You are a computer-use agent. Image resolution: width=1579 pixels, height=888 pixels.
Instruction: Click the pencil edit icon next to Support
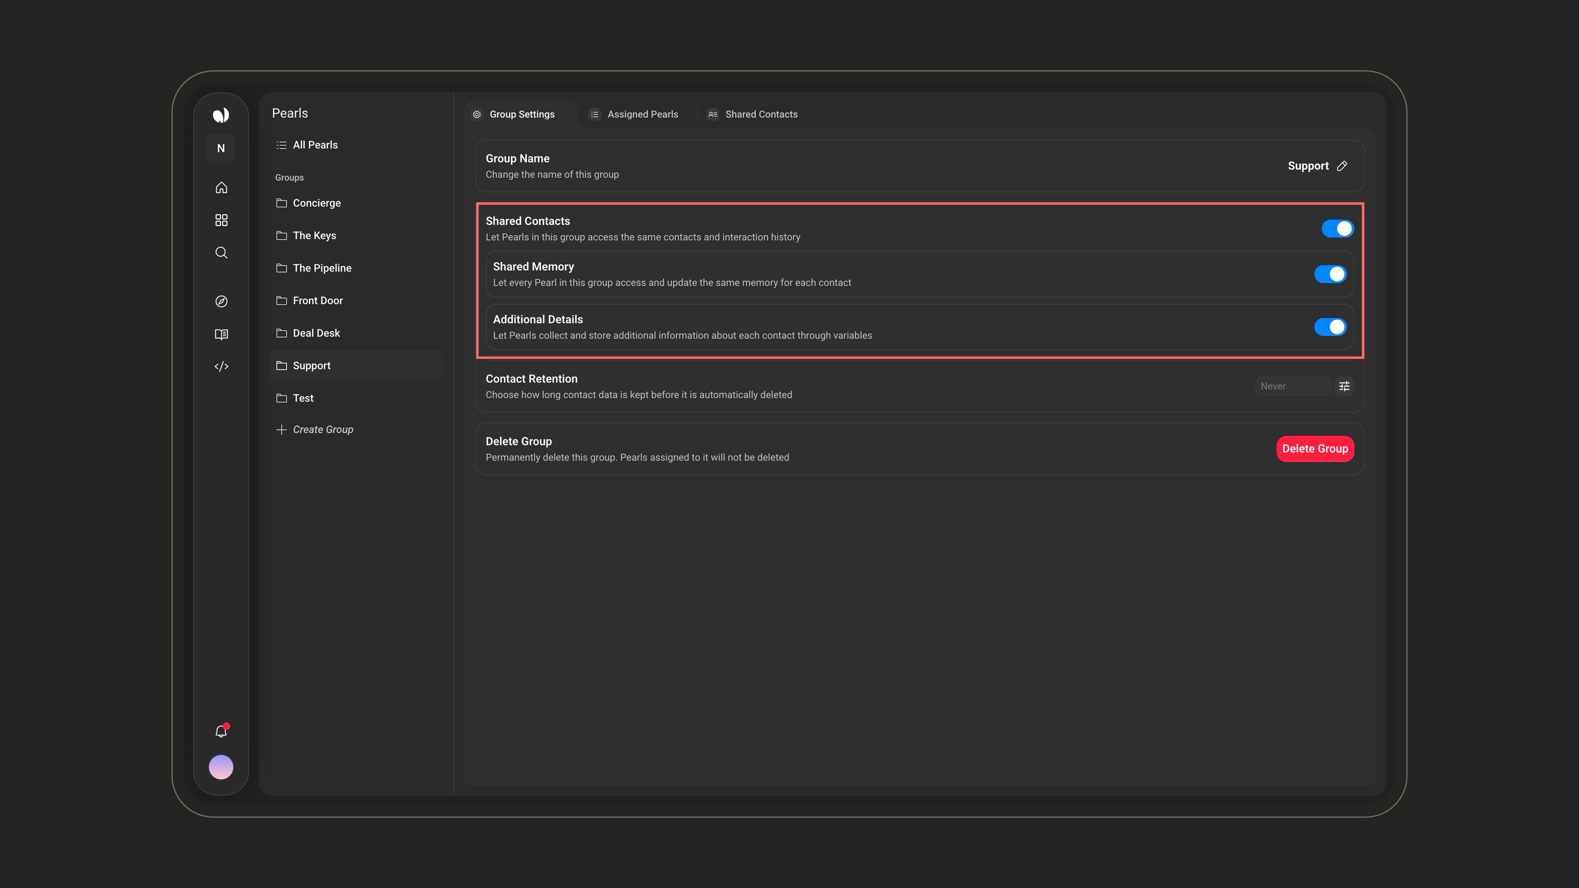pyautogui.click(x=1342, y=166)
